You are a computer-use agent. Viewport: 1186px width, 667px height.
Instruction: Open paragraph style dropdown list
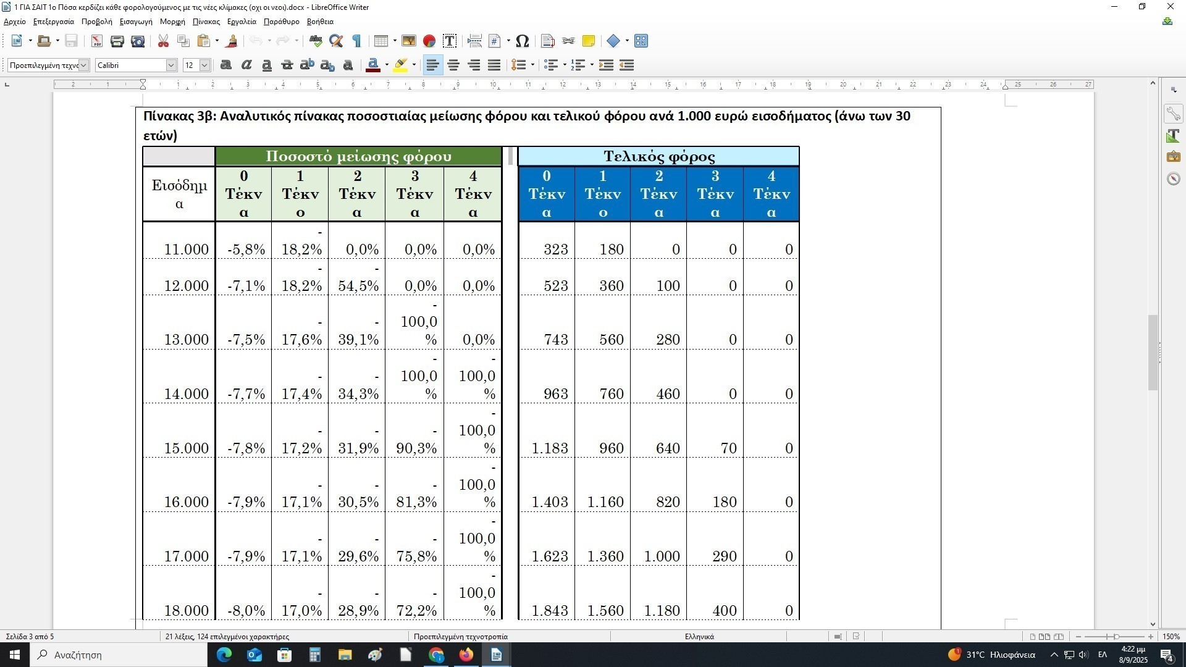pos(83,65)
